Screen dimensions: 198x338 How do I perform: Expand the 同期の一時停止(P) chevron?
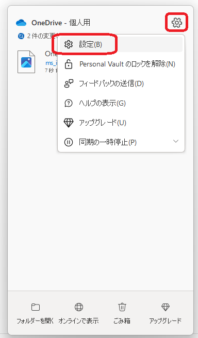[176, 141]
